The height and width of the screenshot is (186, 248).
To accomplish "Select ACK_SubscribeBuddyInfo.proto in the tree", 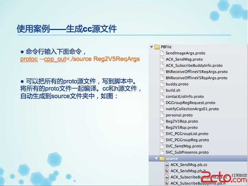I will pyautogui.click(x=194, y=65).
